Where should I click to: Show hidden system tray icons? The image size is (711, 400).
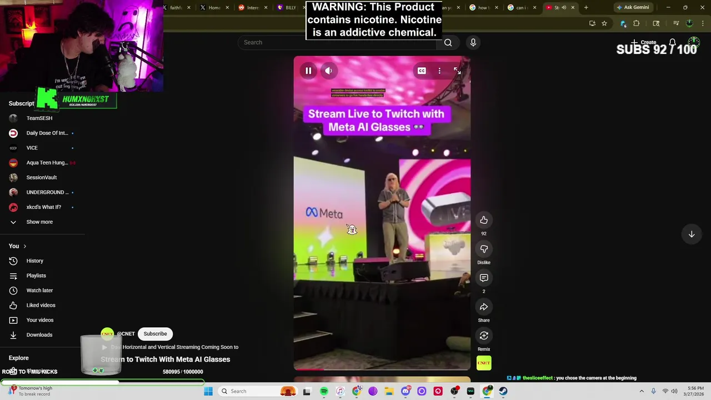pyautogui.click(x=642, y=391)
